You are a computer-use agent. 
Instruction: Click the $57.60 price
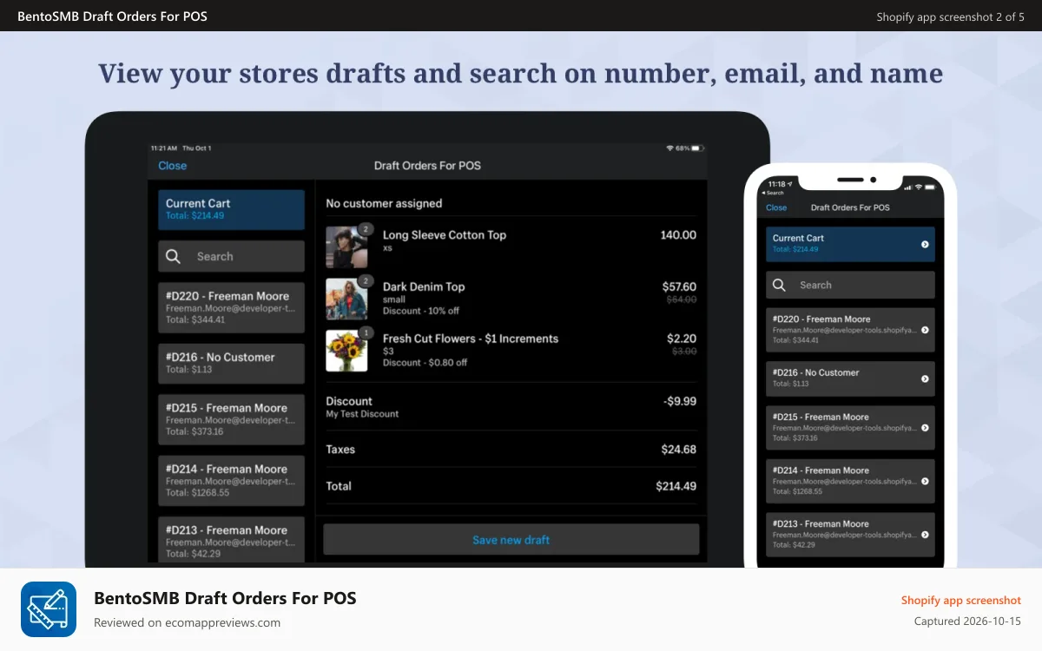[x=679, y=286]
